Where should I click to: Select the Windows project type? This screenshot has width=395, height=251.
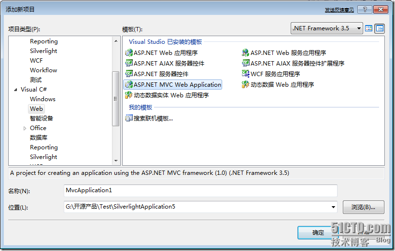(x=42, y=99)
